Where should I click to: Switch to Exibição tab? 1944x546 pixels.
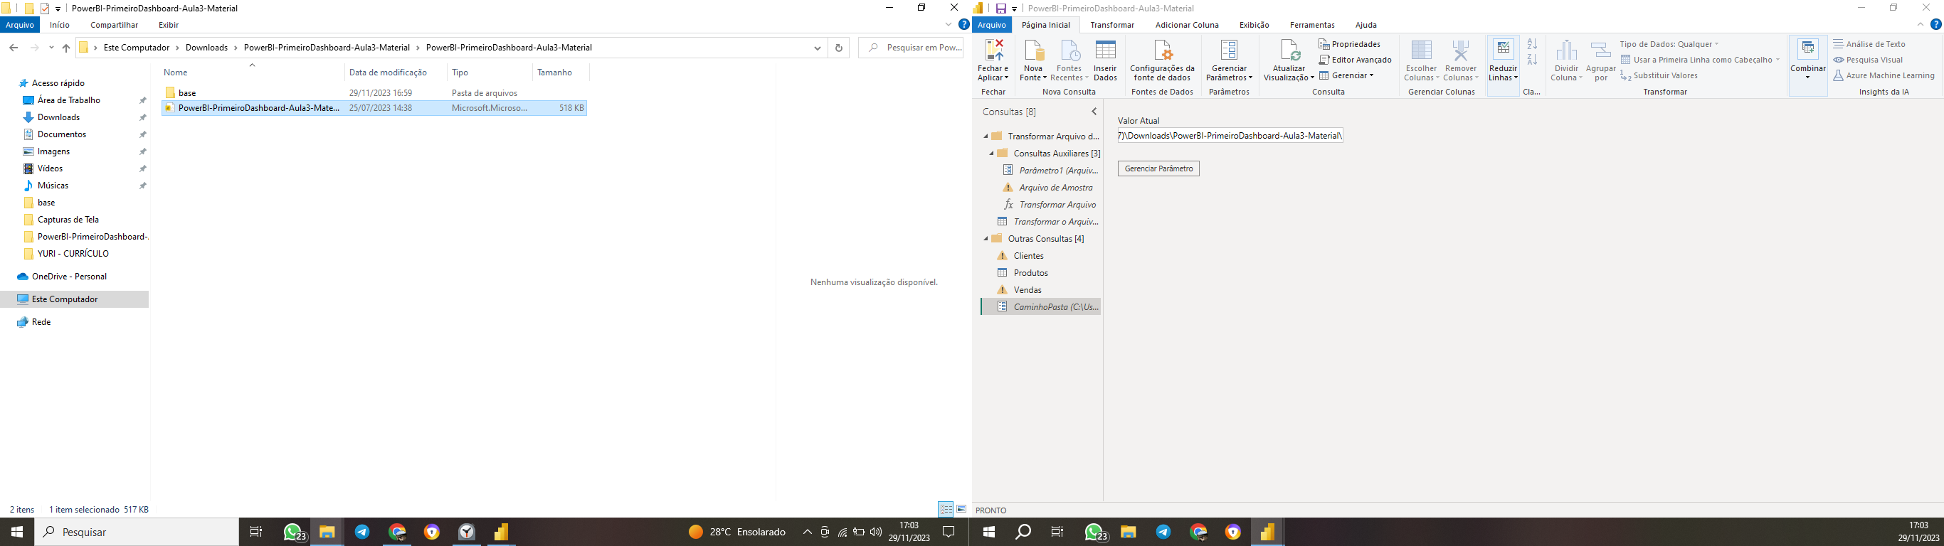[x=1254, y=25]
